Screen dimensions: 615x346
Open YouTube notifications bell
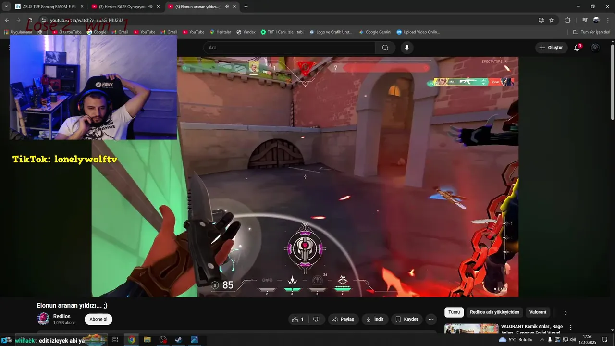(x=577, y=48)
